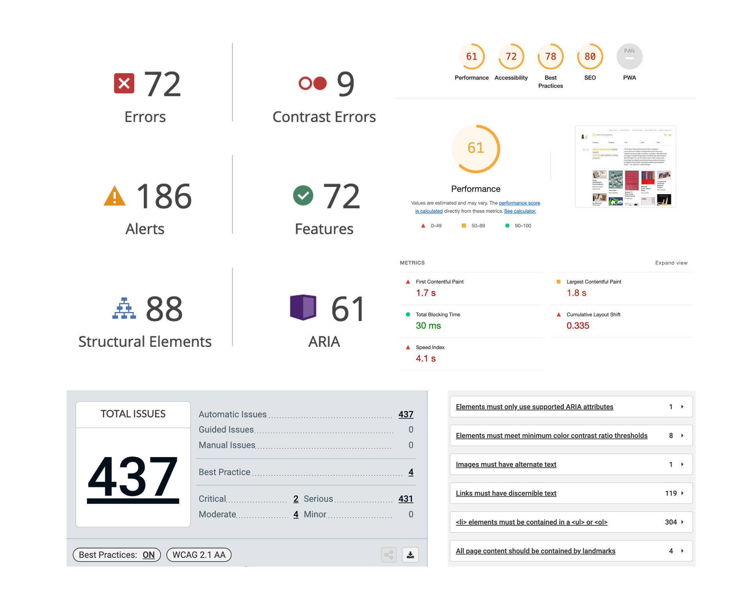Screen dimensions: 751x607
Task: Open the page screenshot thumbnail
Action: (625, 167)
